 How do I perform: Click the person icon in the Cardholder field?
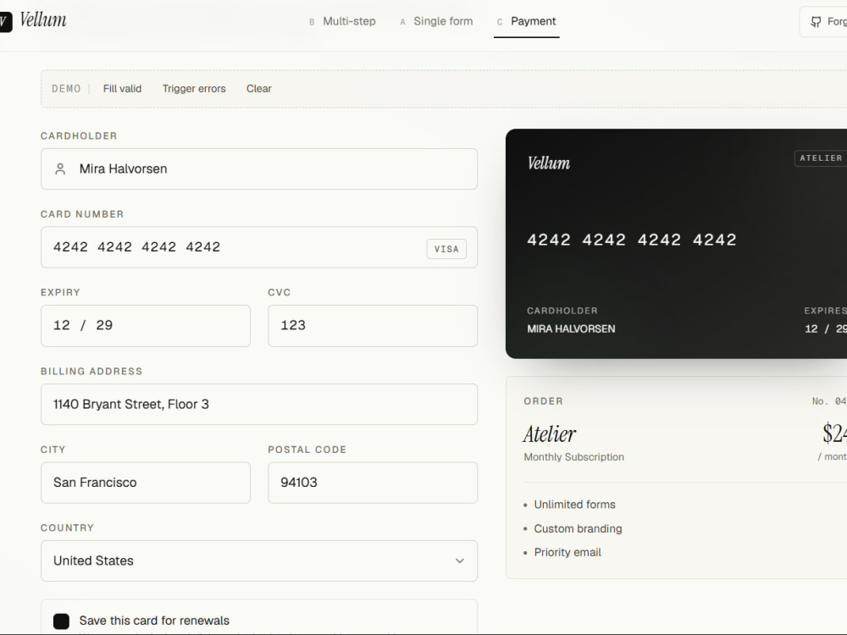(60, 169)
